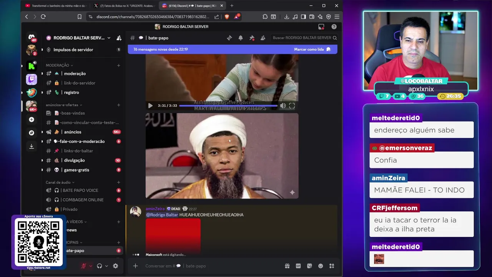Reload the Discord page
The height and width of the screenshot is (277, 492).
[x=43, y=17]
